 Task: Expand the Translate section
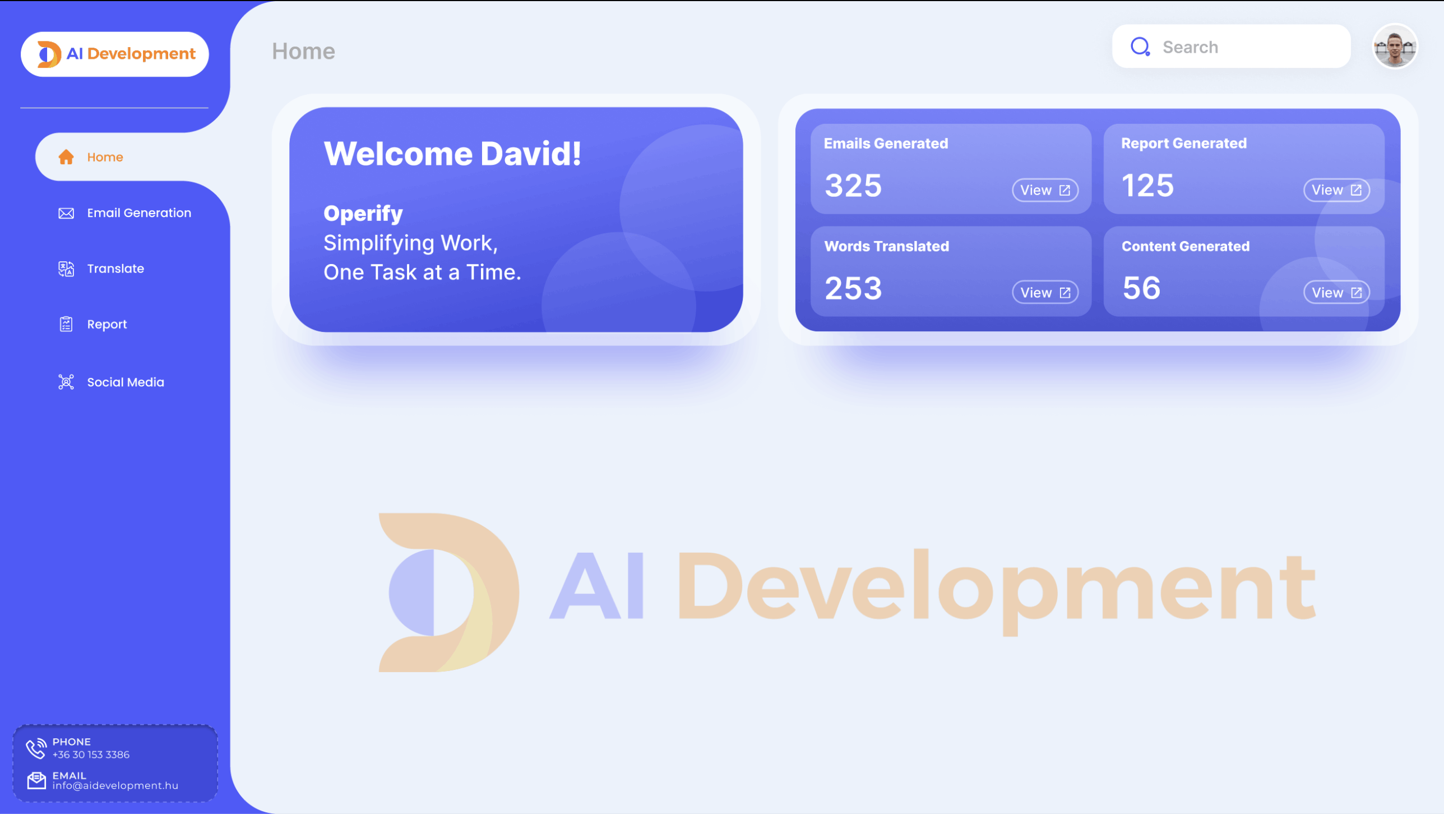[x=116, y=269]
